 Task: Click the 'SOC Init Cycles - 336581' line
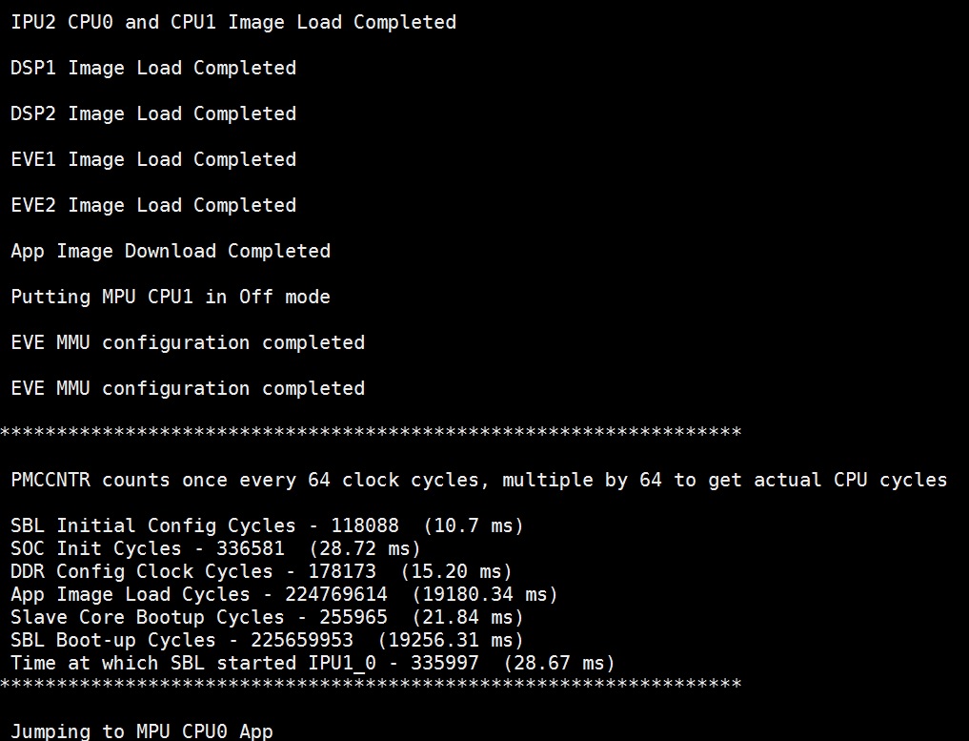[215, 548]
